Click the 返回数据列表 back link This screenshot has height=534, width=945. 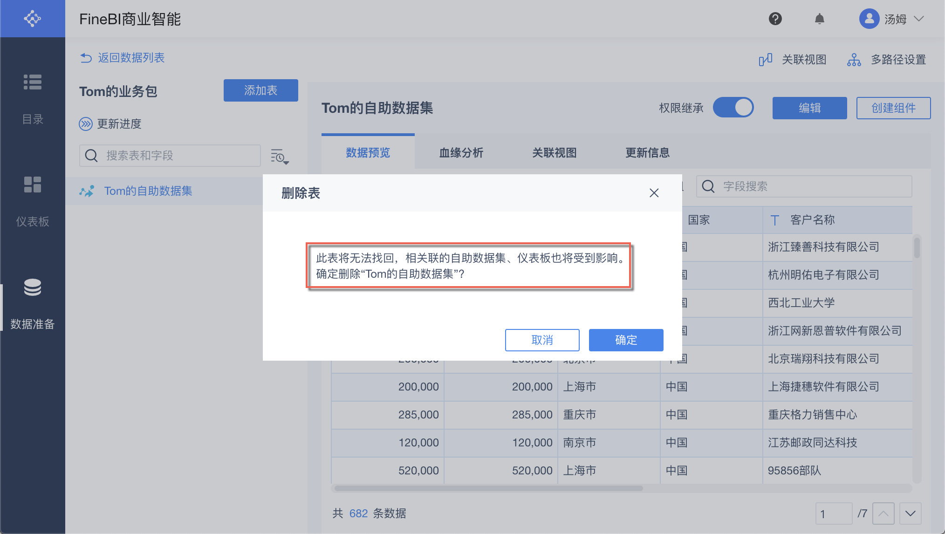tap(122, 57)
